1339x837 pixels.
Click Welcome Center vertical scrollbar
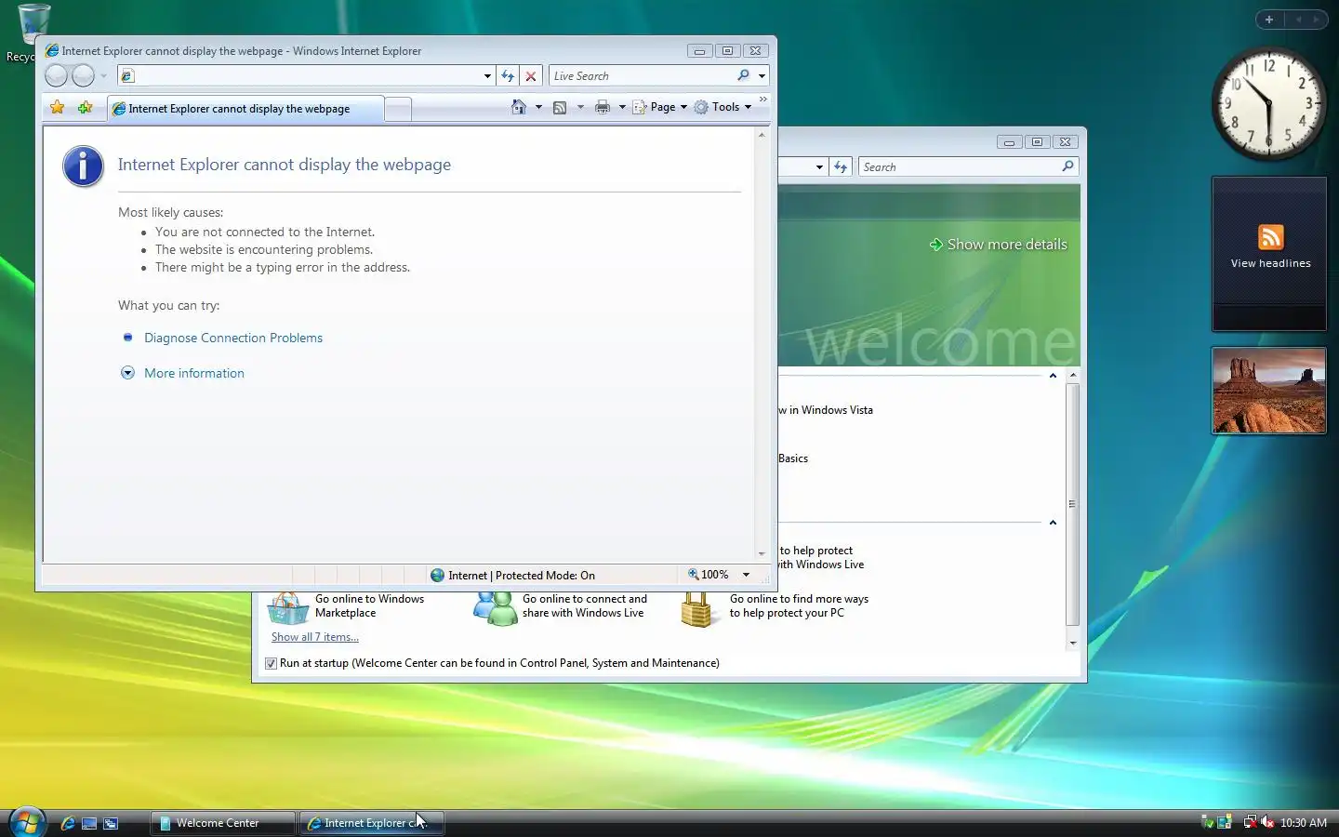[x=1072, y=503]
